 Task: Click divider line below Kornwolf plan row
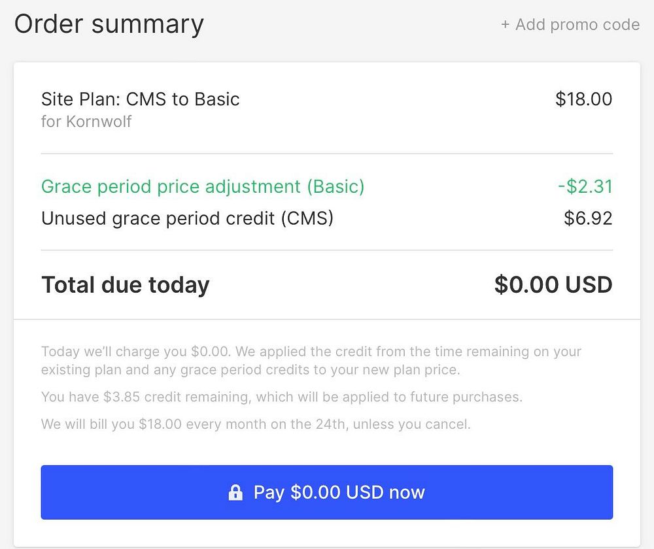tap(327, 154)
